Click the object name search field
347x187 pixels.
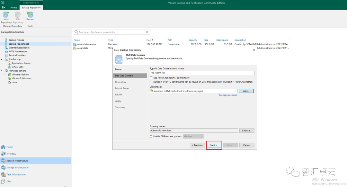point(112,32)
